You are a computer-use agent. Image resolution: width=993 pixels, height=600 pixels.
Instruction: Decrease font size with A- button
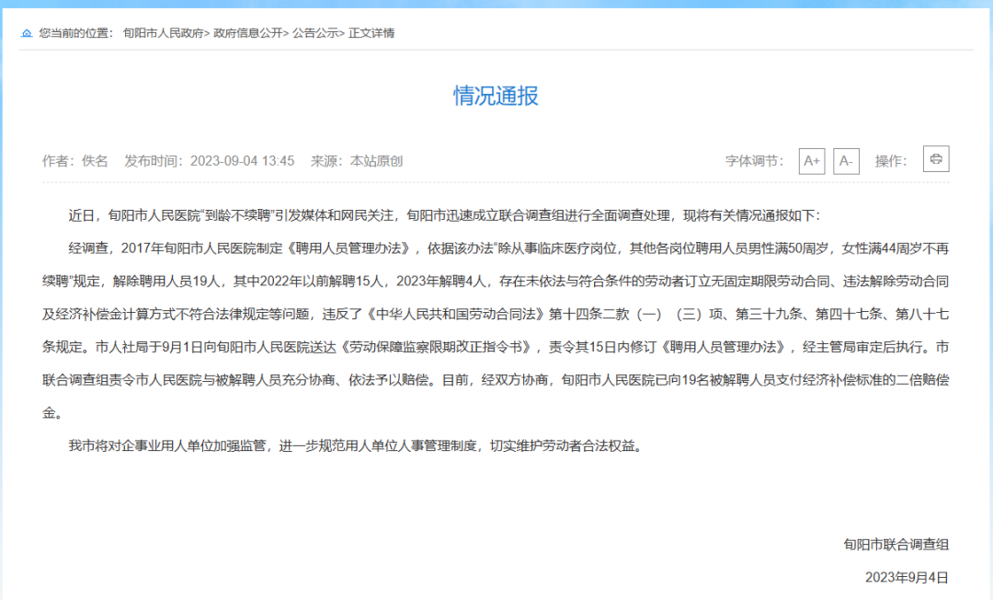coord(846,161)
